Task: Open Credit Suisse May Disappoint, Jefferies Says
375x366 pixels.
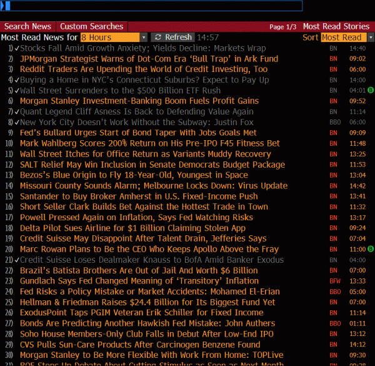Action: tap(143, 238)
